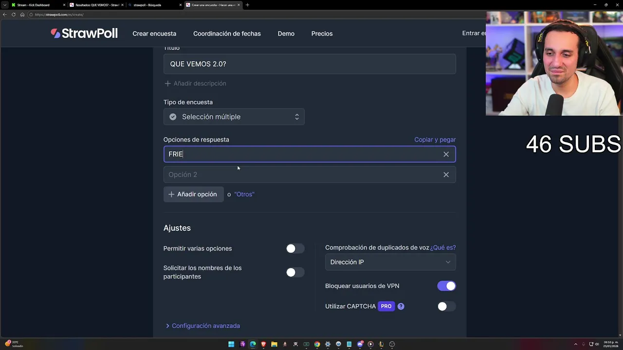This screenshot has width=623, height=350.
Task: Open the League of Legends taskbar icon
Action: tap(381, 344)
